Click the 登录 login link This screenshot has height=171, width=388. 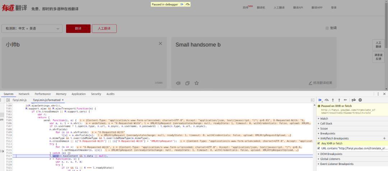[333, 8]
